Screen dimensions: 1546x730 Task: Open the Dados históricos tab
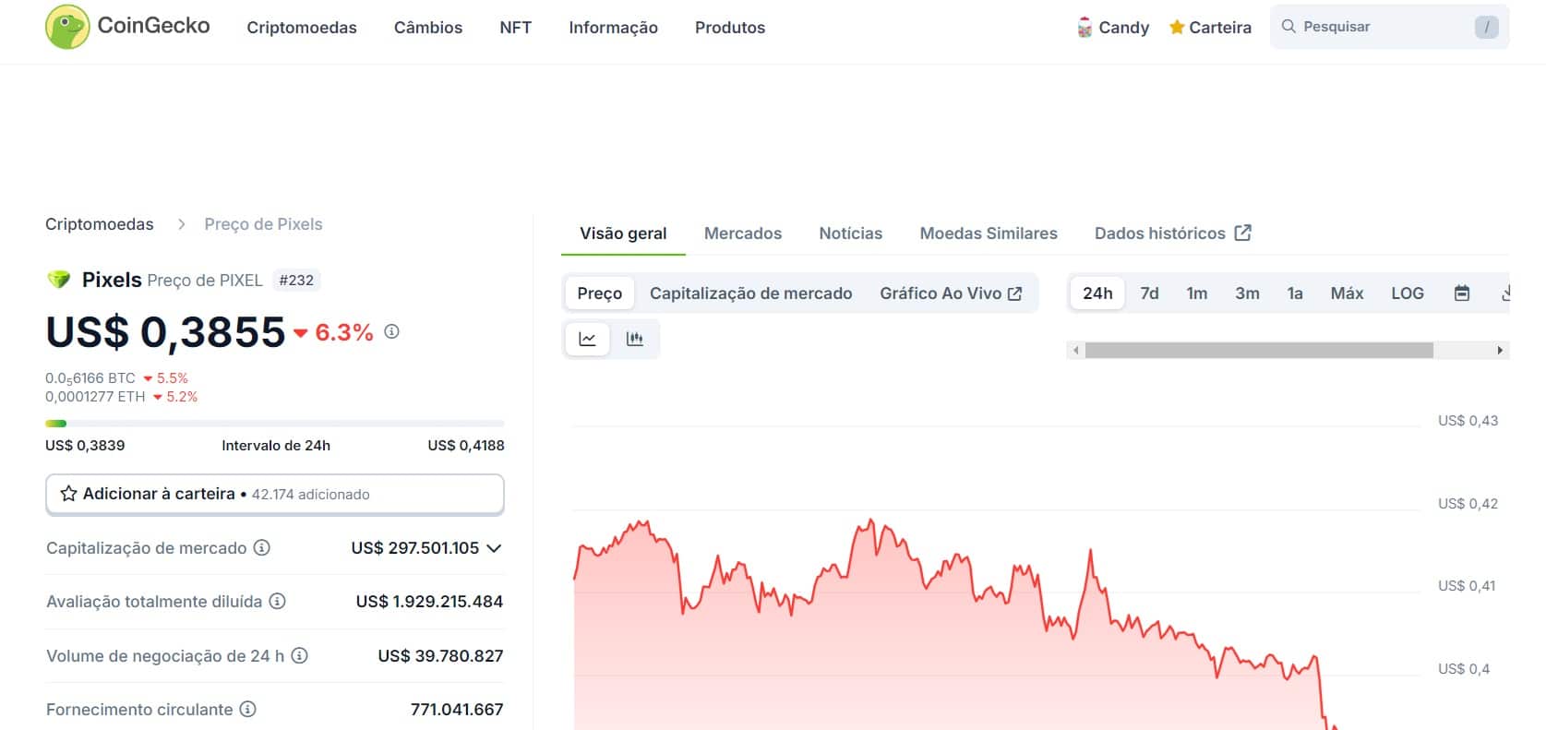tap(1172, 233)
